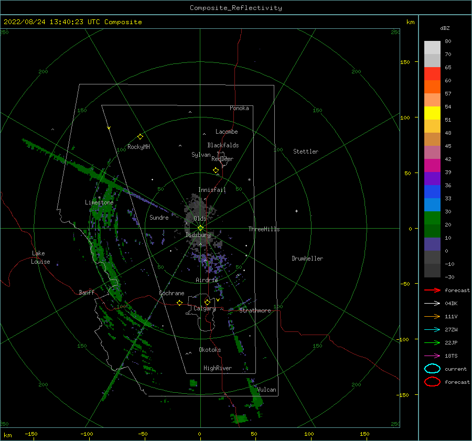Click the dBZ scale heading
Image resolution: width=472 pixels, height=441 pixels.
pyautogui.click(x=445, y=28)
